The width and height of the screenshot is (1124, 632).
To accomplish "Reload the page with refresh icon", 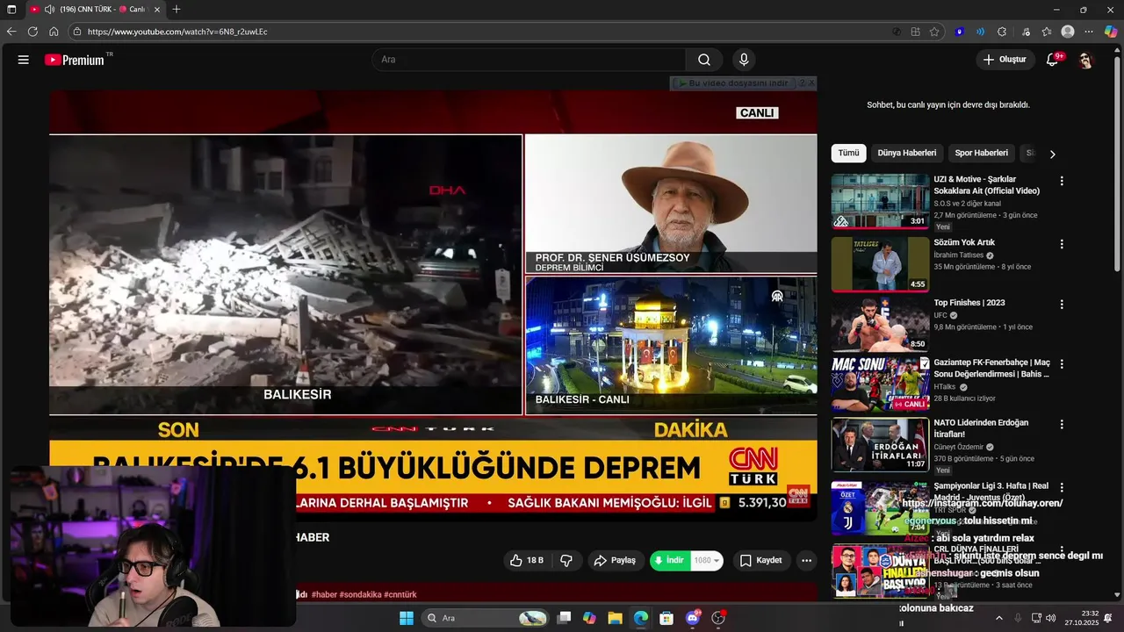I will tap(32, 32).
